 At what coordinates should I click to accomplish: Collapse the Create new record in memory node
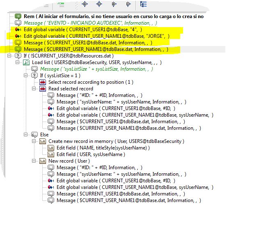34,141
